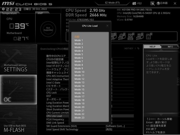The height and width of the screenshot is (135, 180).
Task: Select Mode 5 option
Action: (x=79, y=54)
